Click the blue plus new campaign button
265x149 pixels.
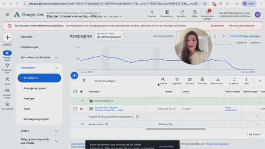74,75
